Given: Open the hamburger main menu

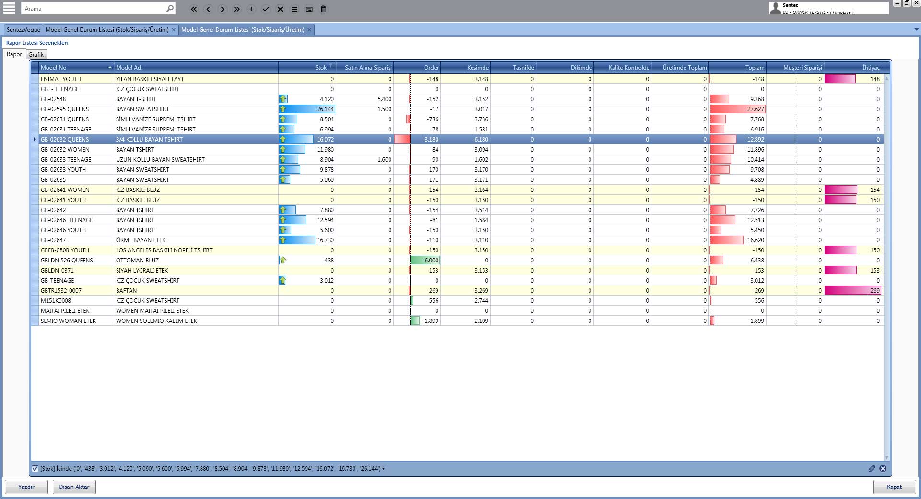Looking at the screenshot, I should [x=9, y=8].
